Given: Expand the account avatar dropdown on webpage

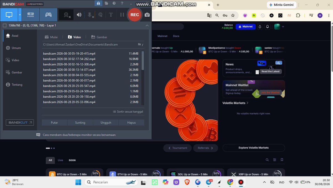Looking at the screenshot, I should (x=283, y=27).
